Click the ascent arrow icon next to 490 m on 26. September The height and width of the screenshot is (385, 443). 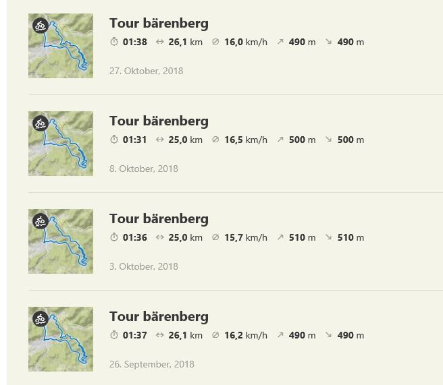pos(280,335)
